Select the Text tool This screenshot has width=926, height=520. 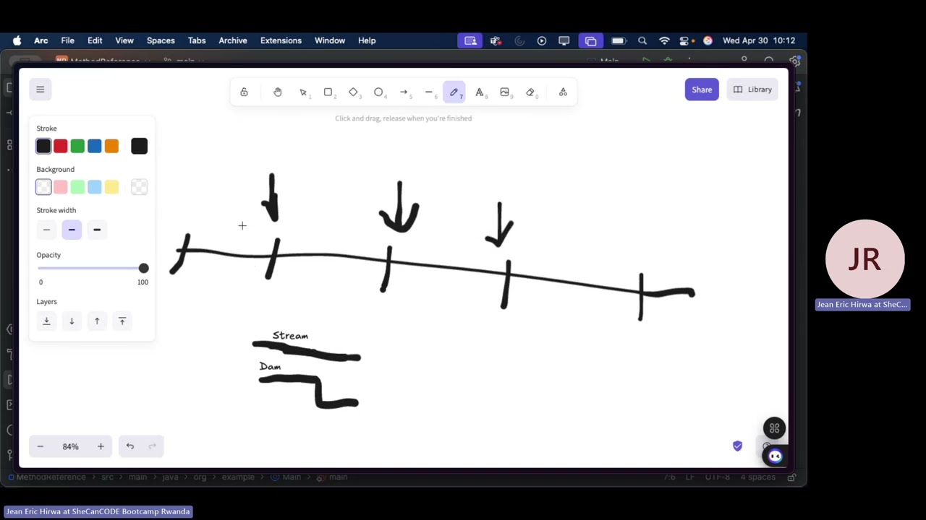coord(480,92)
